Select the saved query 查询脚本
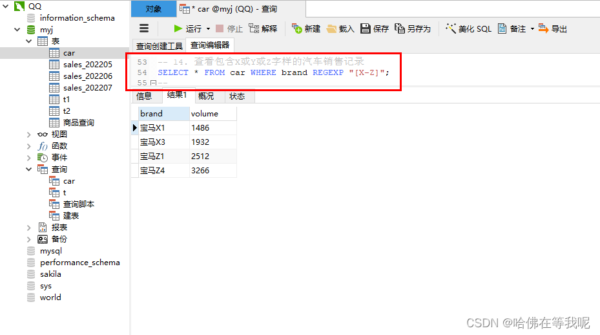600x335 pixels. tap(78, 204)
